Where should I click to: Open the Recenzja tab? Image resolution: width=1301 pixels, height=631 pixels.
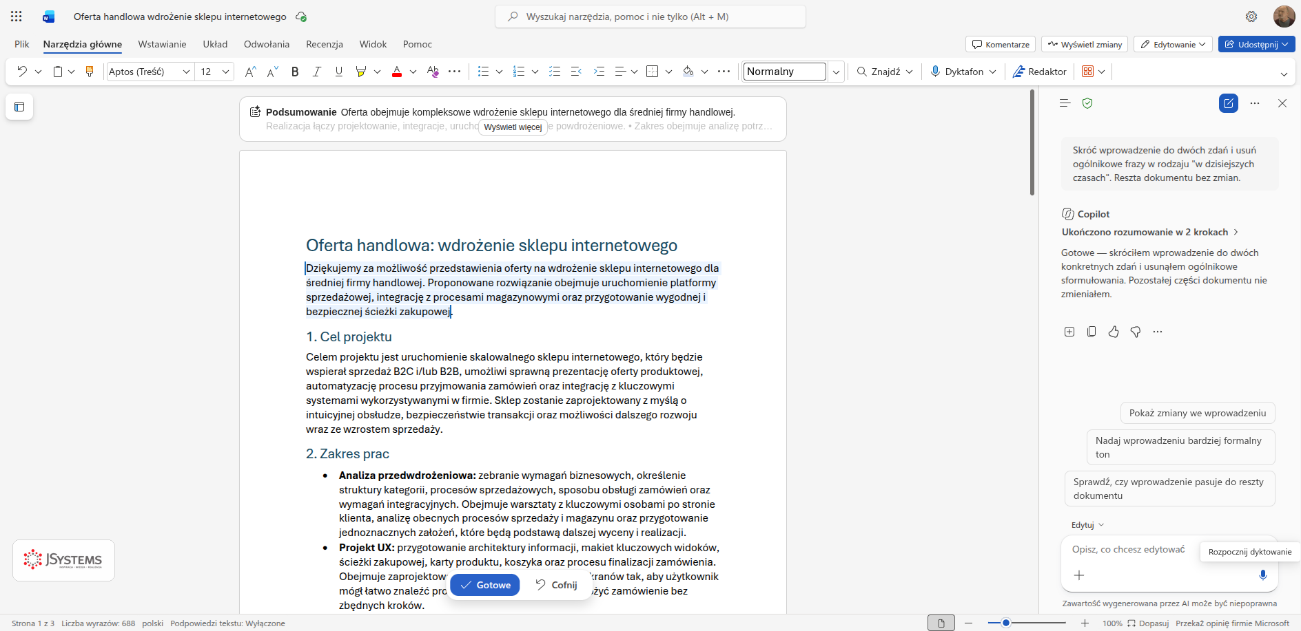[x=325, y=44]
